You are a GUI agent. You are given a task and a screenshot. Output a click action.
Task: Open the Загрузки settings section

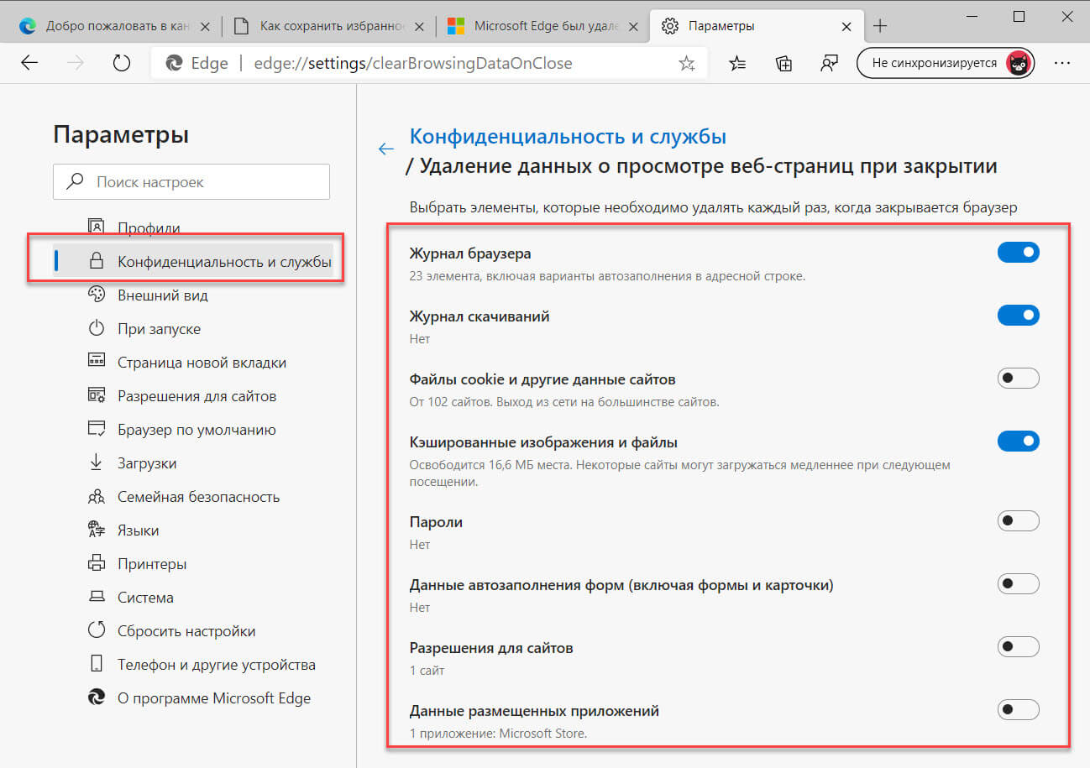(x=147, y=463)
